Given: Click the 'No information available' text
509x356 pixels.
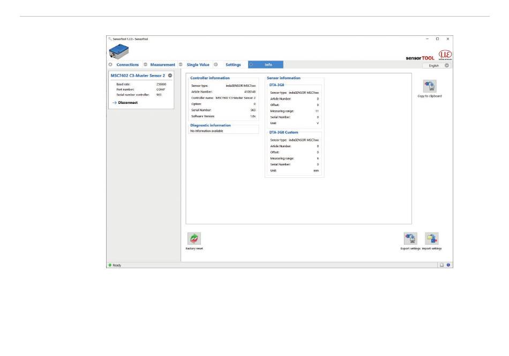Looking at the screenshot, I should (206, 131).
